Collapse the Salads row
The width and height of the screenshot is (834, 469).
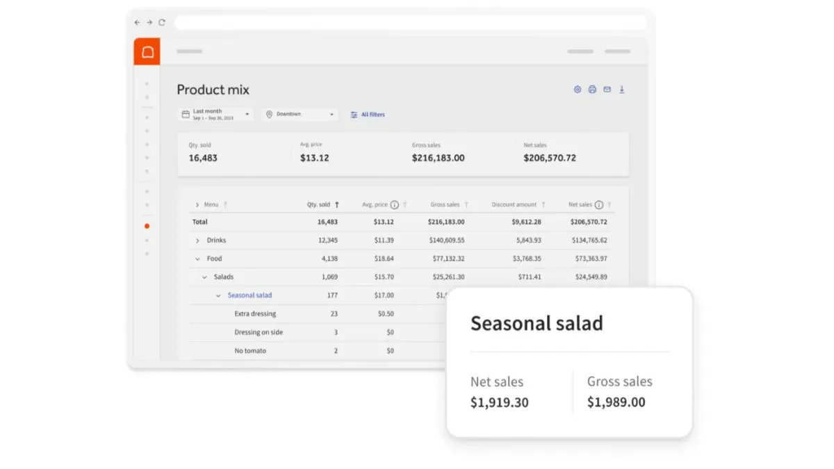tap(204, 277)
